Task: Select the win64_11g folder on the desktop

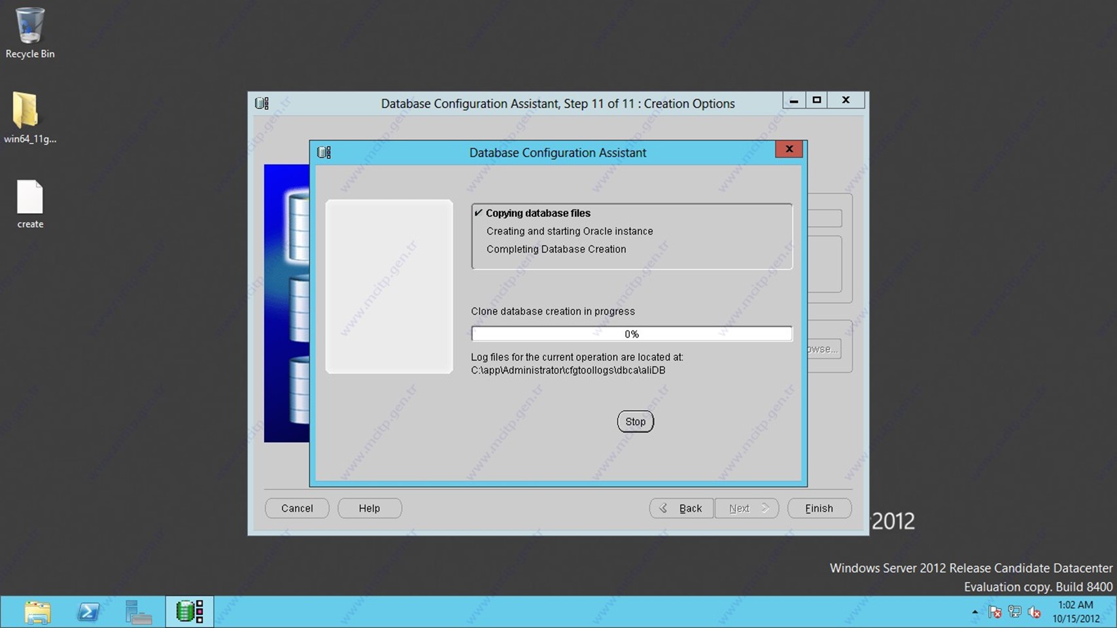Action: [x=29, y=118]
